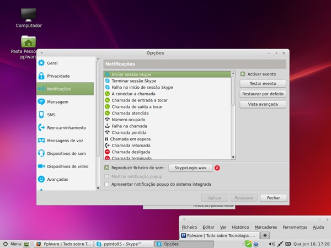Open Dispositivos de som settings
Viewport: 331px width, 248px height.
[65, 154]
